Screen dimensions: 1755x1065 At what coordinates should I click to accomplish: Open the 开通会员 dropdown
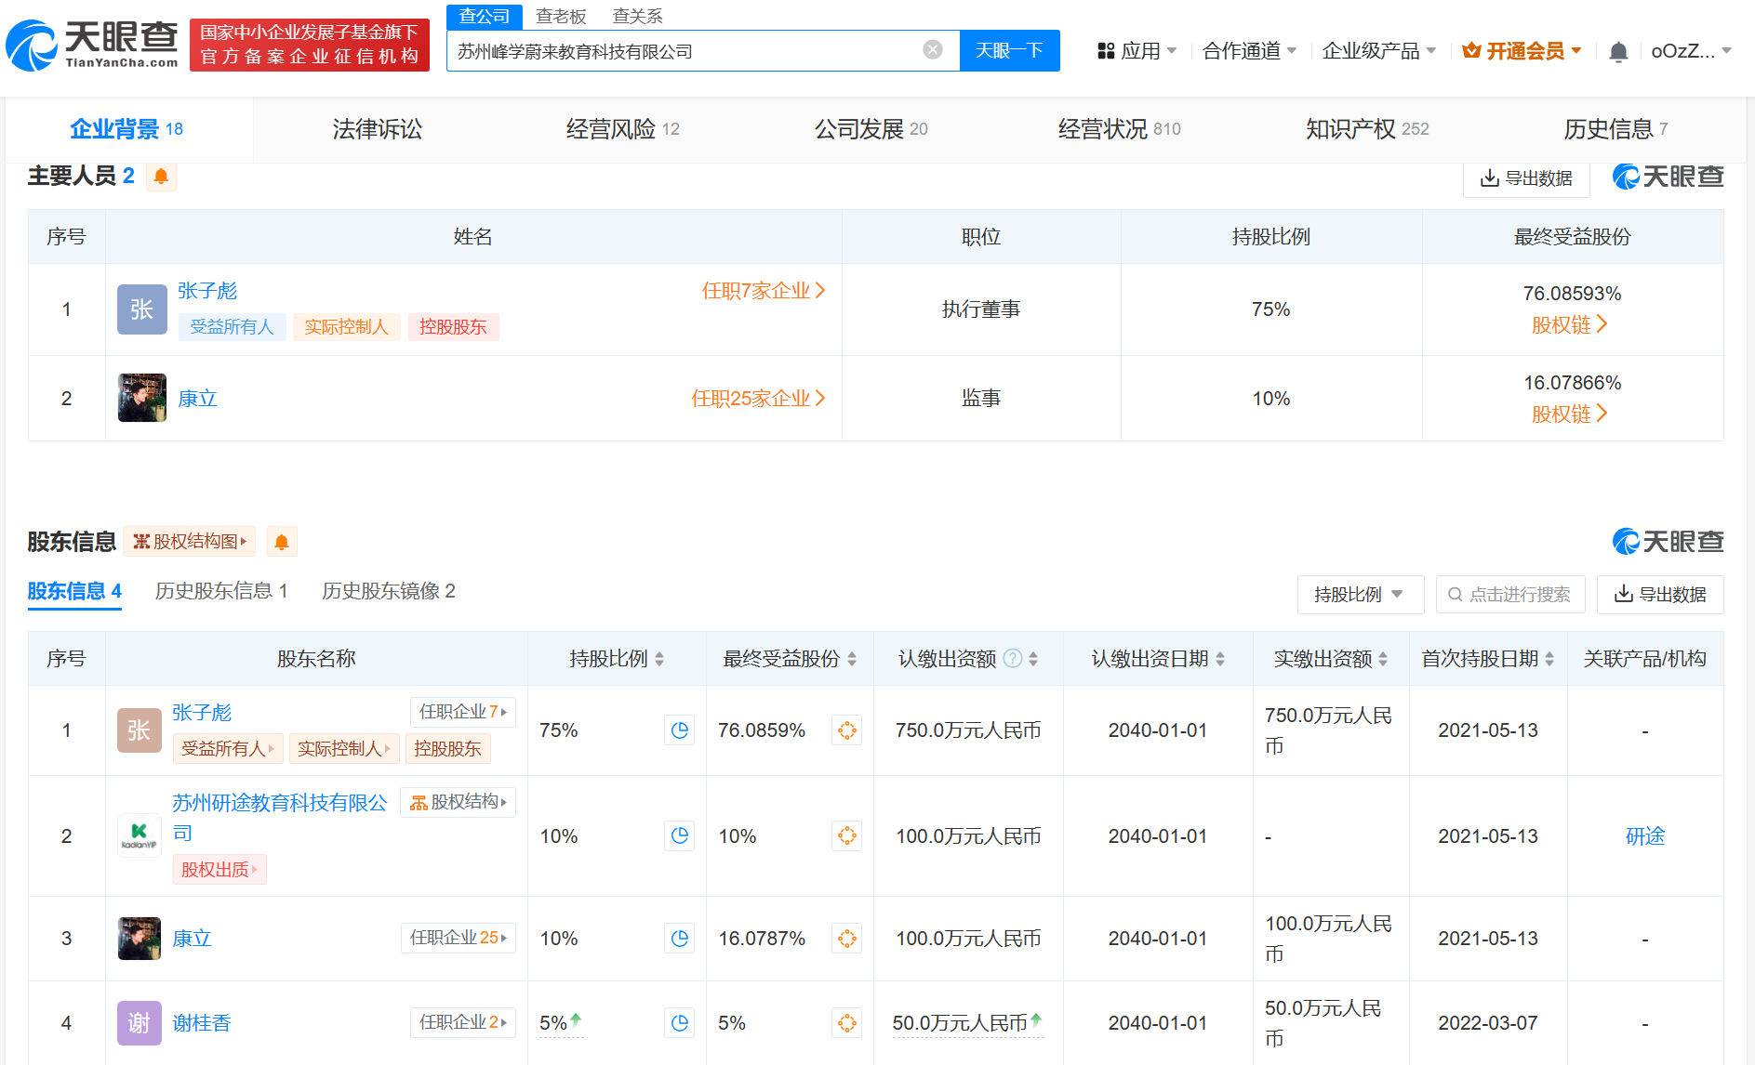(1522, 51)
